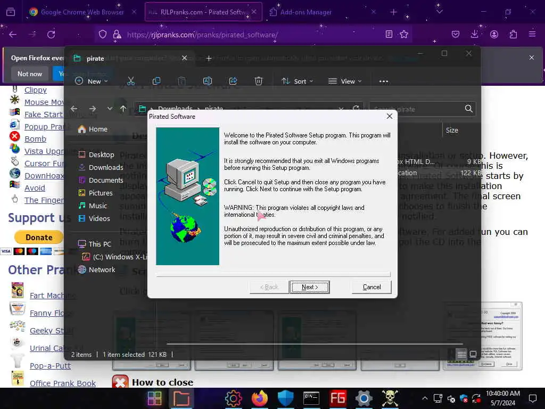This screenshot has width=545, height=409.
Task: Click the search magnifier in File Explorer
Action: [468, 109]
